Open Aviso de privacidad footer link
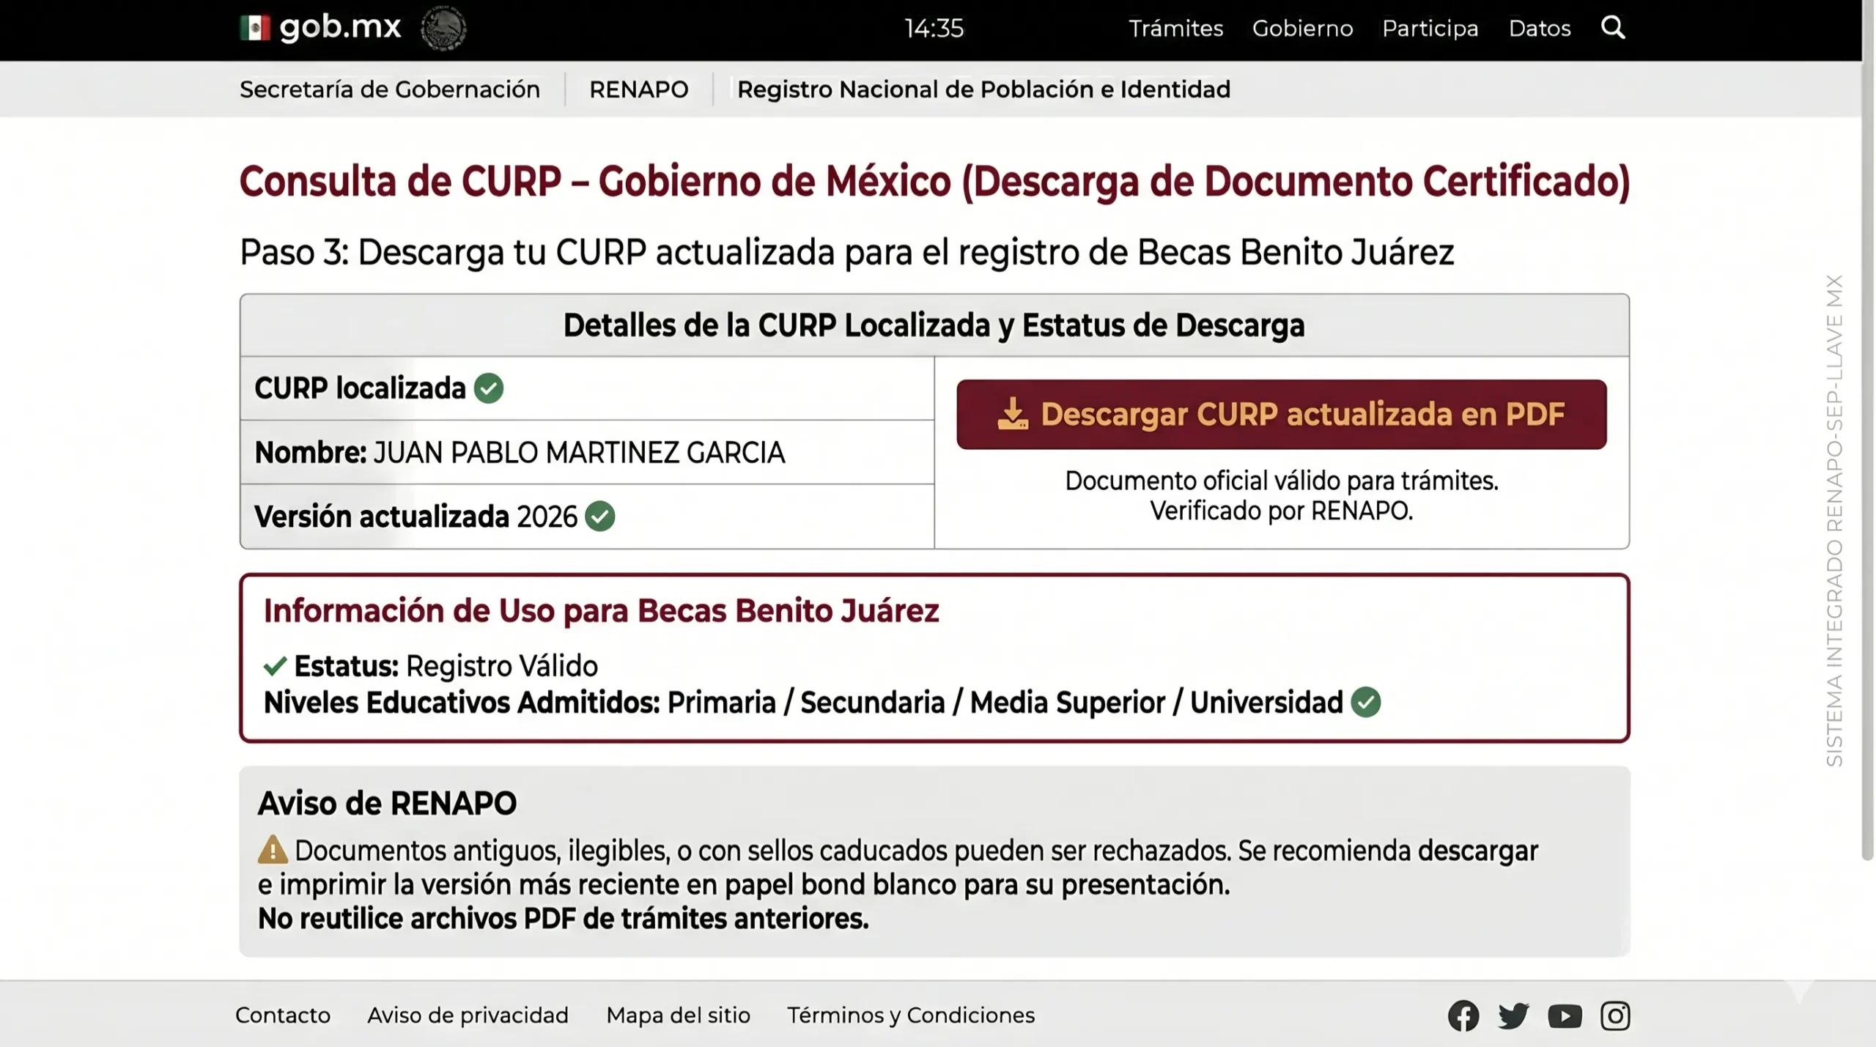Image resolution: width=1876 pixels, height=1047 pixels. (468, 1015)
